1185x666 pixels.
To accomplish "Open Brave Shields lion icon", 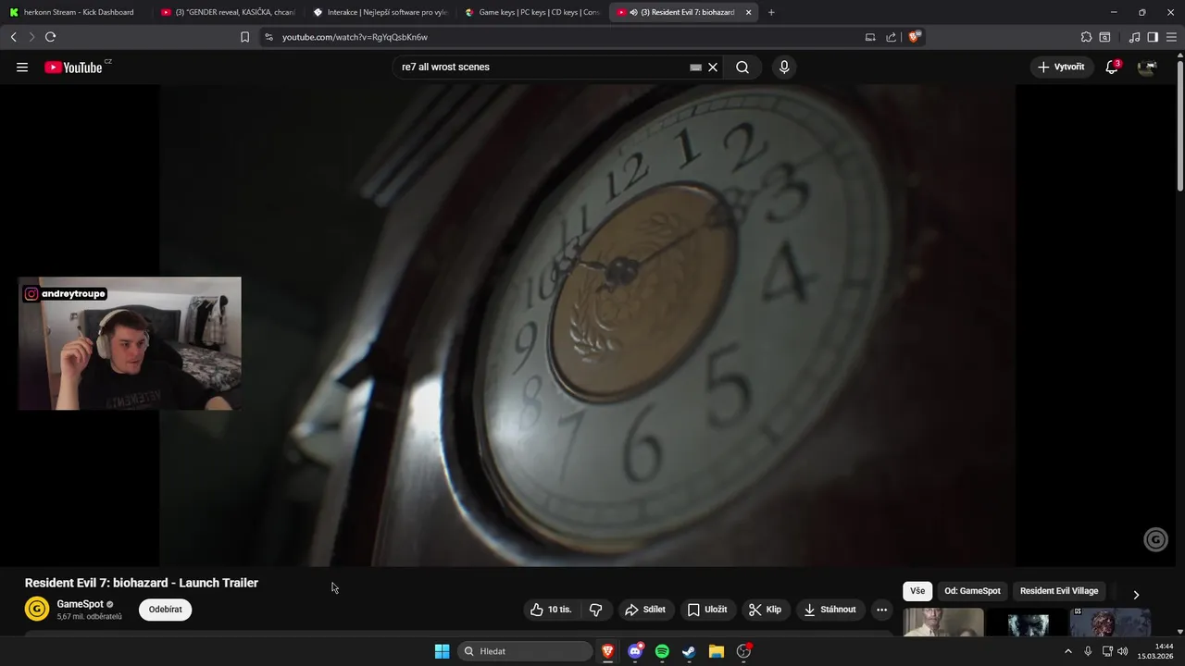I will click(x=915, y=37).
